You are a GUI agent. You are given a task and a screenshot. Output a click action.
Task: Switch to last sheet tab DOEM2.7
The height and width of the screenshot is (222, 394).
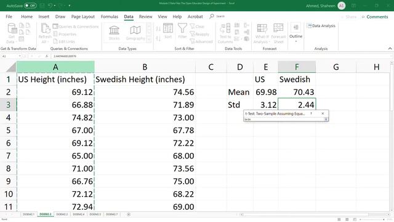[x=112, y=215]
